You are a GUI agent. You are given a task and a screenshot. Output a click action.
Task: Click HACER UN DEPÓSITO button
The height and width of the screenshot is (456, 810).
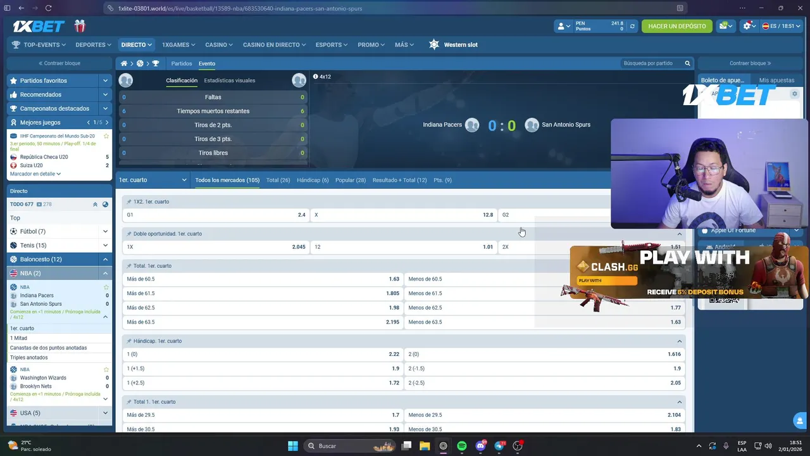[x=676, y=27]
